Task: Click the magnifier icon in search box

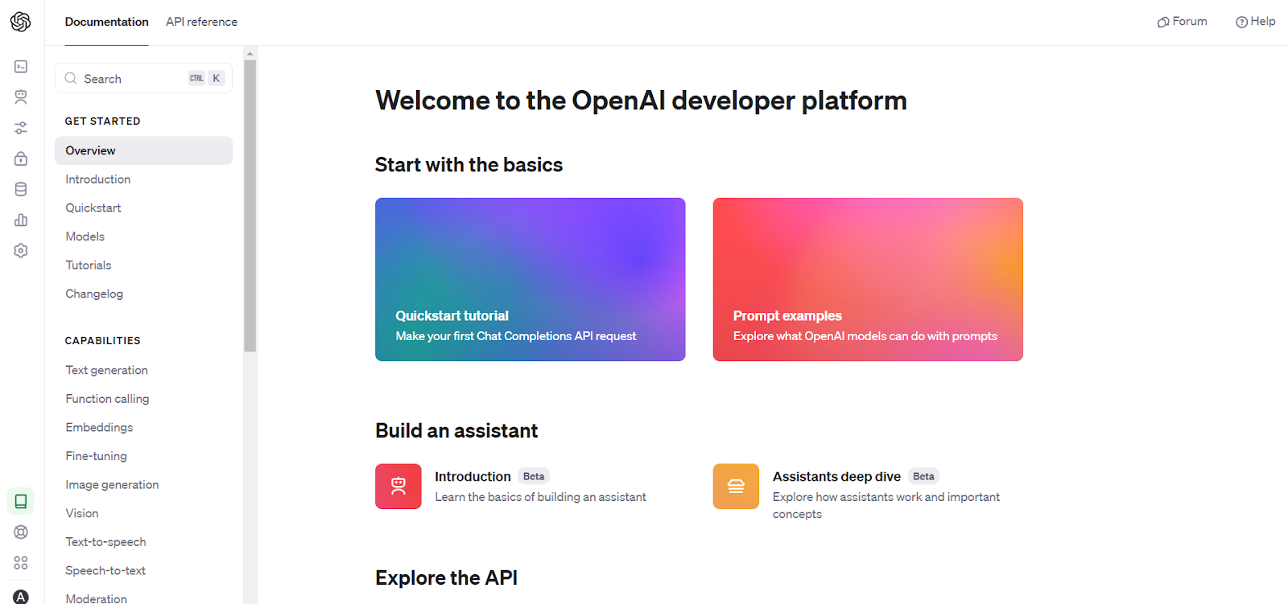Action: [71, 78]
